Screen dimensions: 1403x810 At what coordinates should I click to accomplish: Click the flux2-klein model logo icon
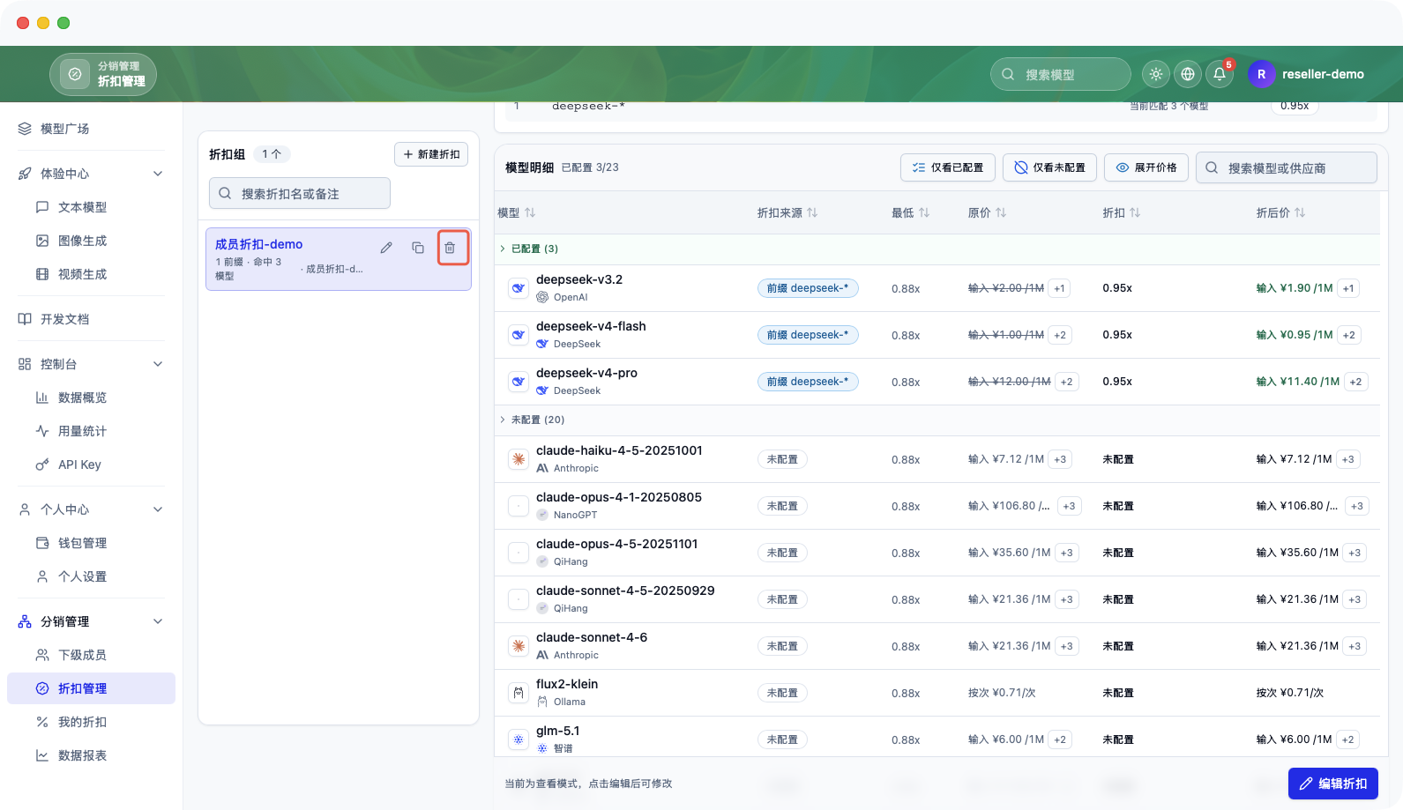click(519, 693)
